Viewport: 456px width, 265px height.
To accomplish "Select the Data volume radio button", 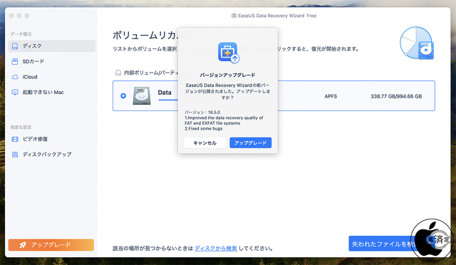I will point(123,95).
